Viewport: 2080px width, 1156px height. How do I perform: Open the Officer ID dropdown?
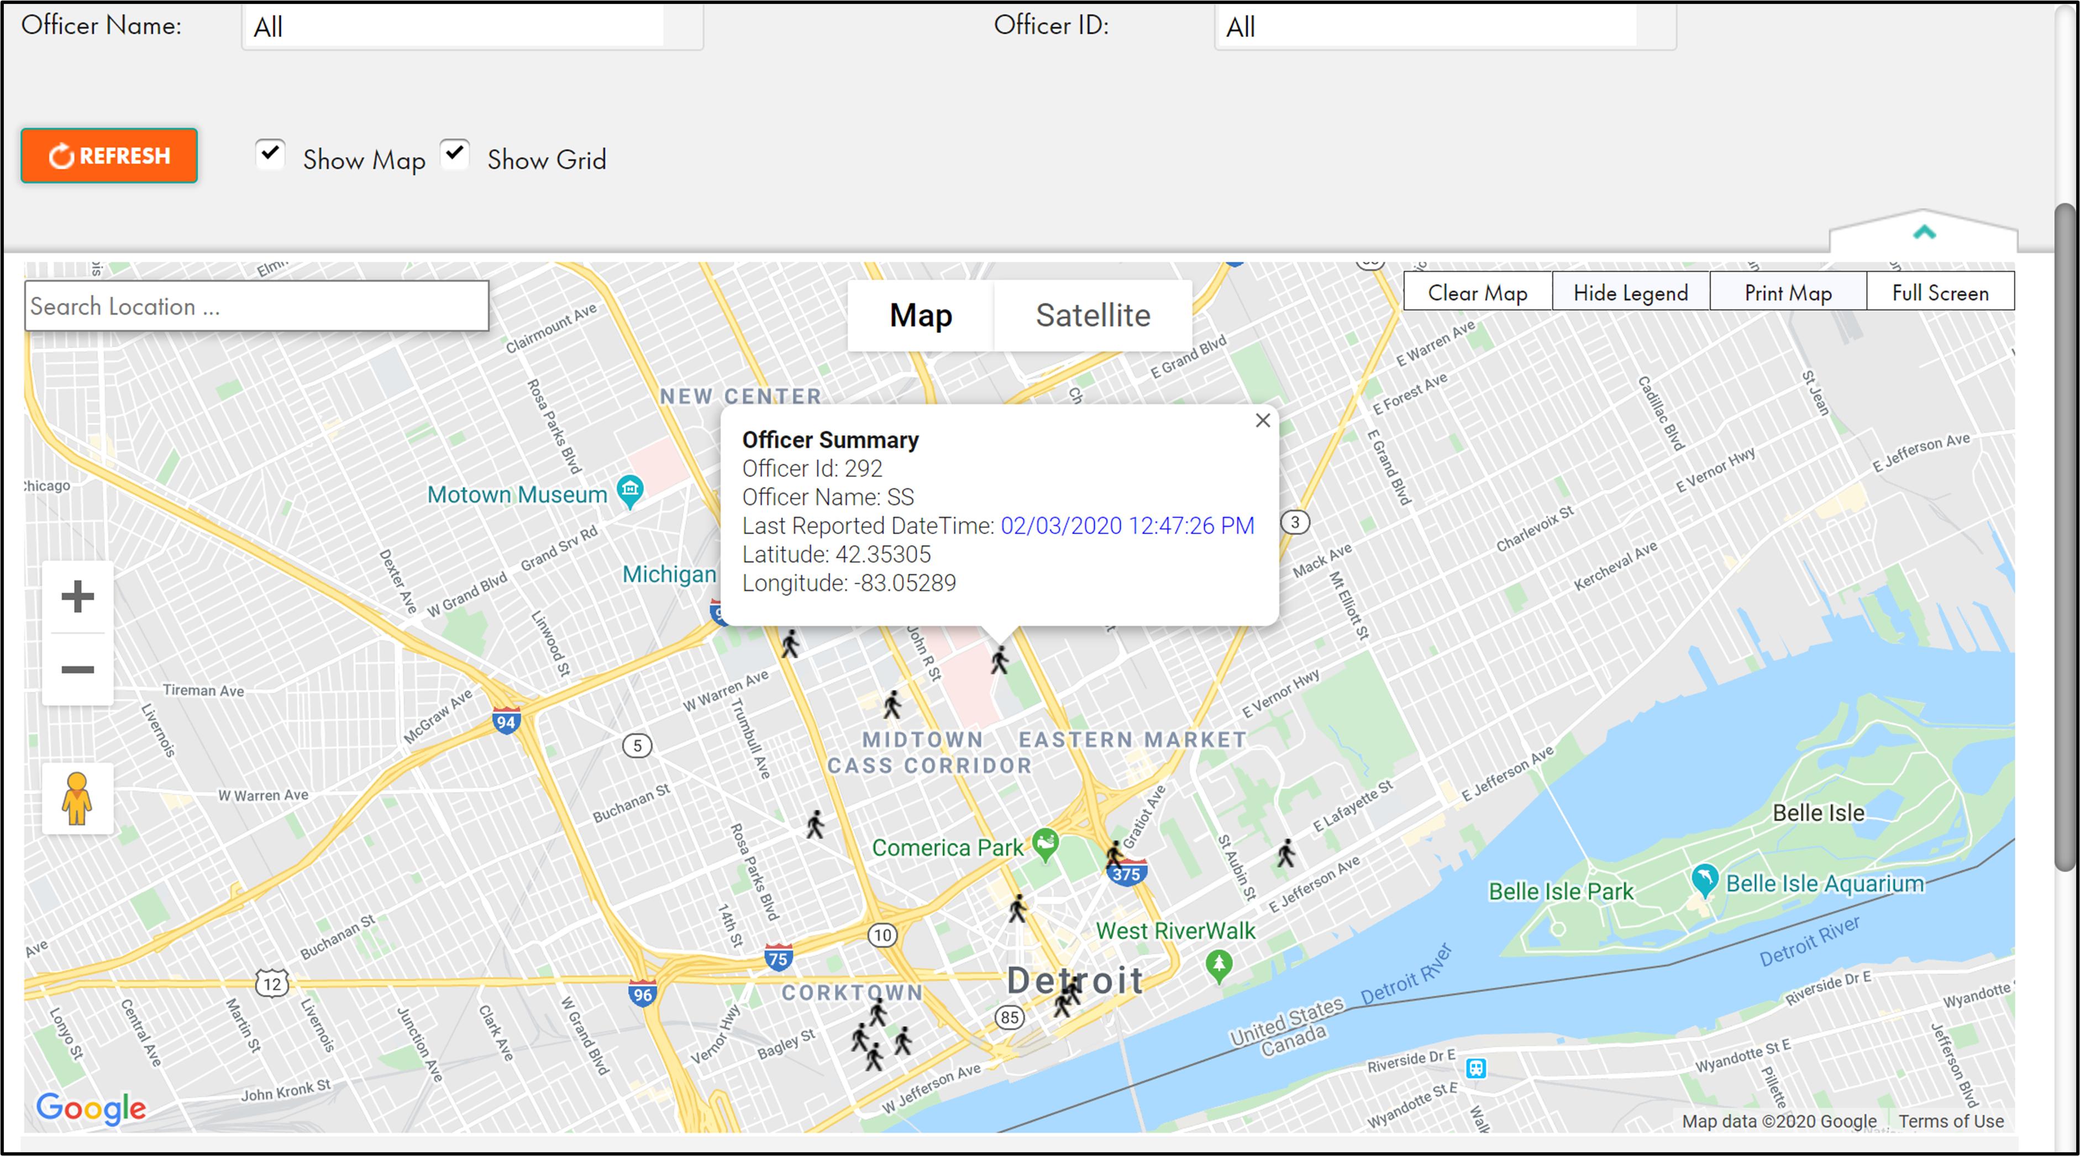(1446, 27)
